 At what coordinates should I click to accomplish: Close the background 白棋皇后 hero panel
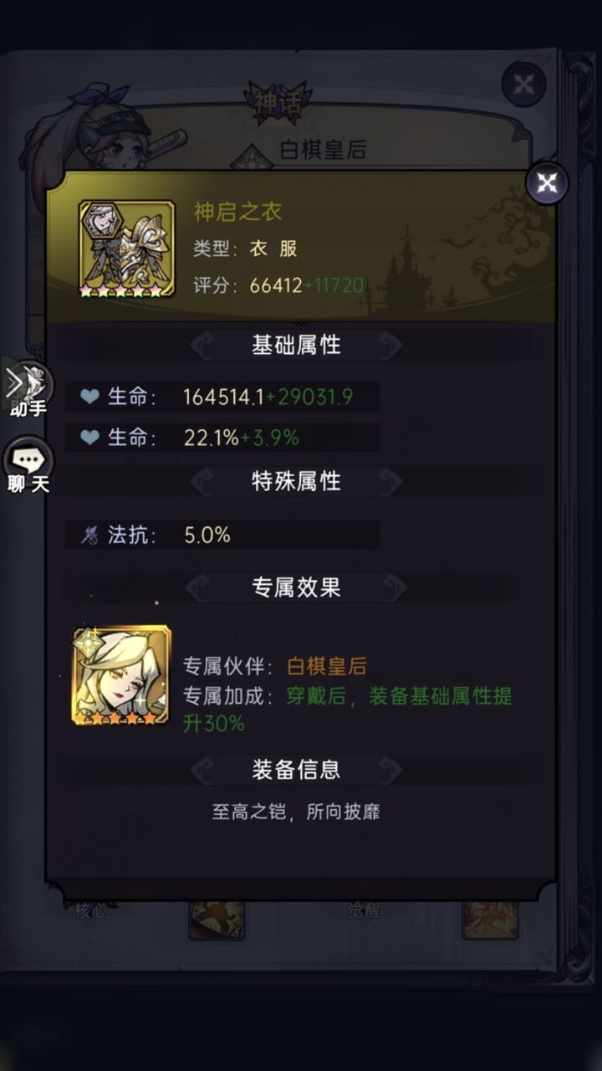pyautogui.click(x=523, y=84)
